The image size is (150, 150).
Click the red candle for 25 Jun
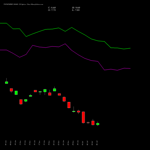(x=69, y=105)
